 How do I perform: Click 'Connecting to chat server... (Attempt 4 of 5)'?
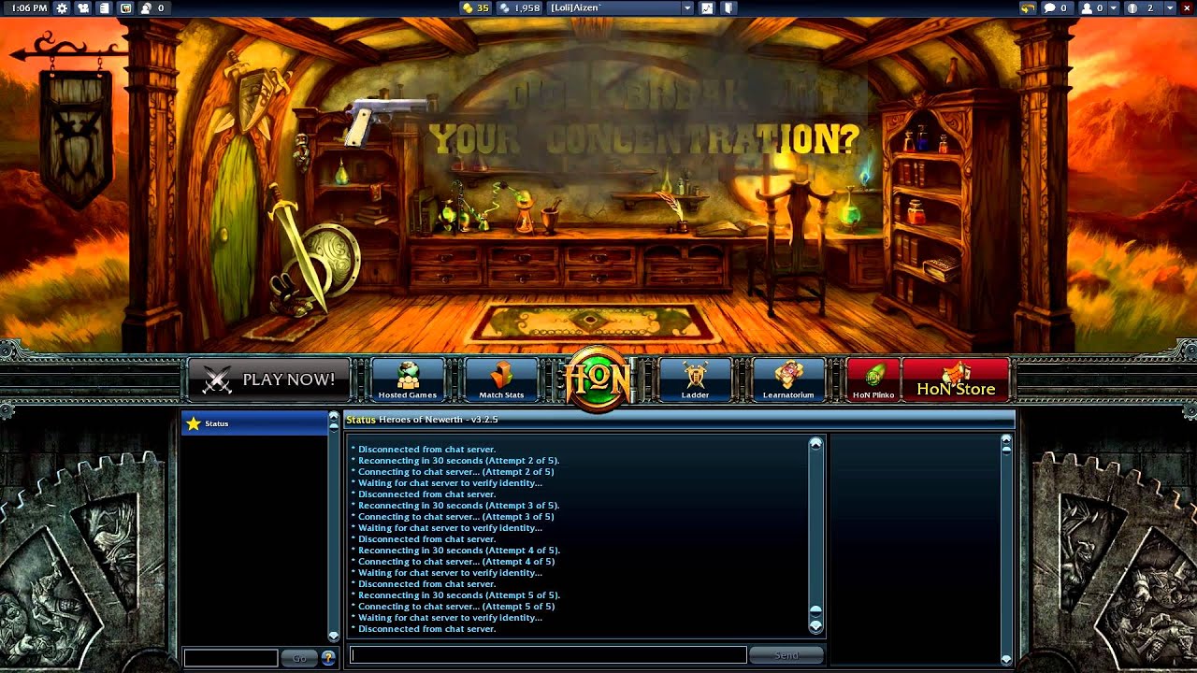pos(453,562)
